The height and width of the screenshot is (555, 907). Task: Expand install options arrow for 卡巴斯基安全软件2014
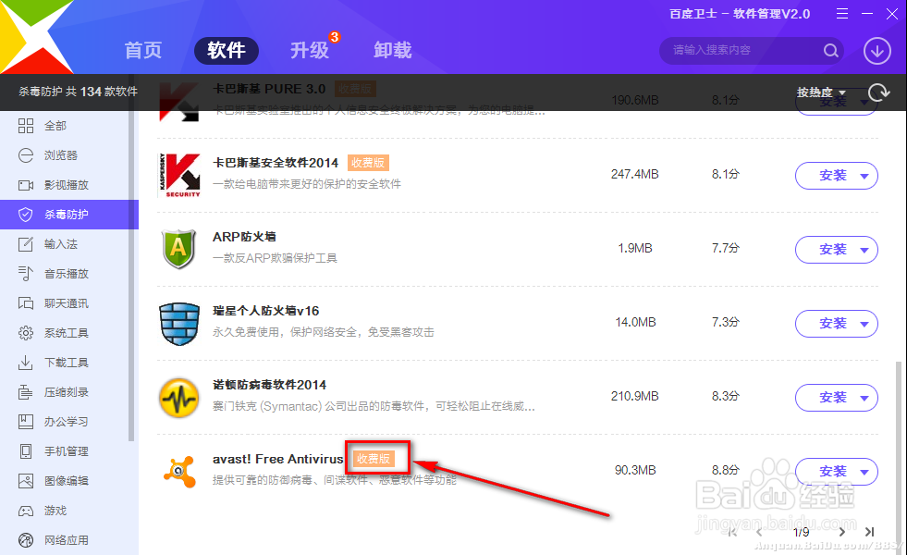coord(864,176)
